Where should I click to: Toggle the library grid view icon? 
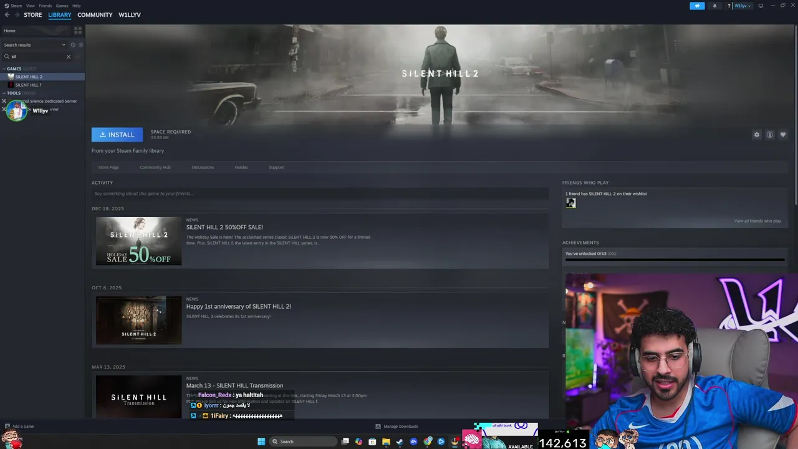78,30
